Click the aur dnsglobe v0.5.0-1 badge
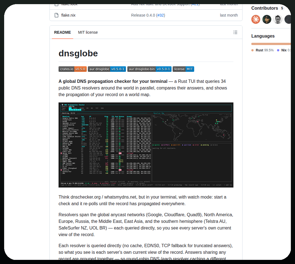Viewport: 295px width, 264px height. (x=107, y=69)
